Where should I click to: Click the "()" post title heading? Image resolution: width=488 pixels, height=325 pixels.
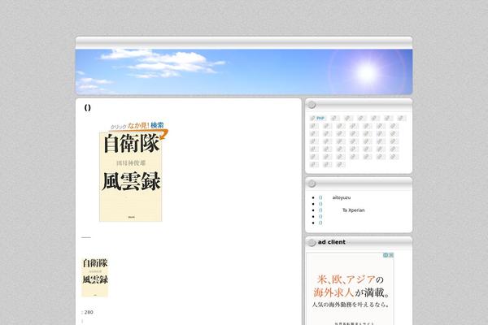[x=88, y=107]
